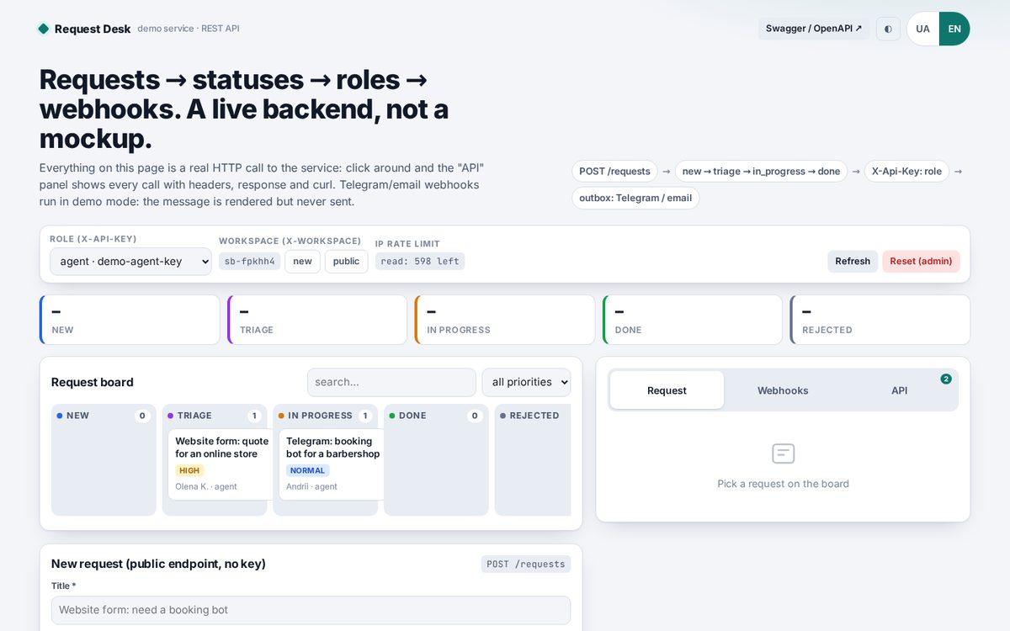Click the 'X-Api-Key: role' chip
1010x631 pixels.
(x=906, y=172)
